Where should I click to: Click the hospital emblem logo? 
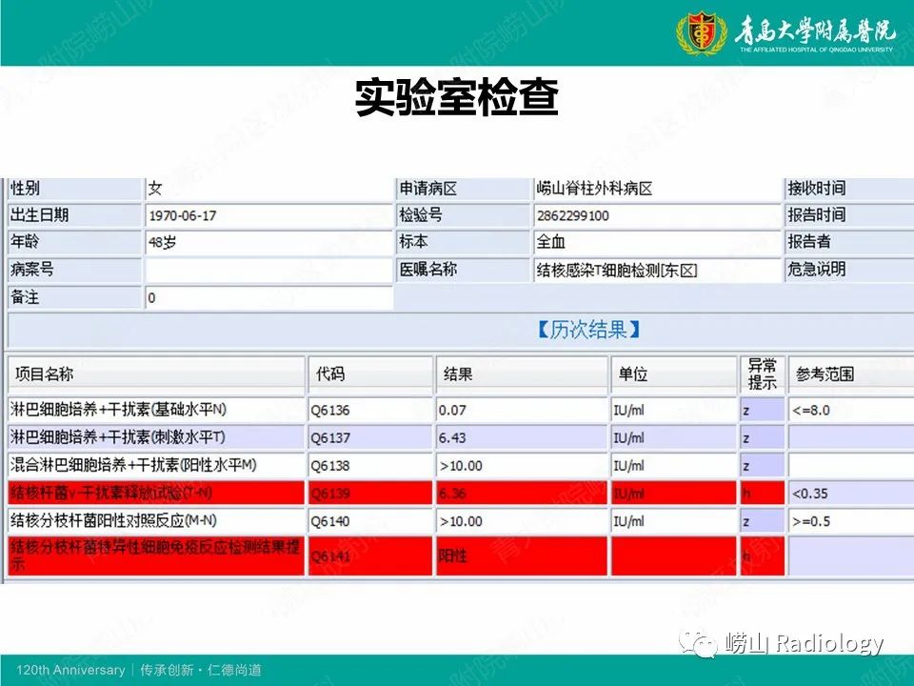click(702, 32)
